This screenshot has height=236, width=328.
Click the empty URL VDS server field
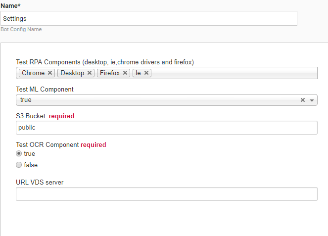pyautogui.click(x=167, y=194)
